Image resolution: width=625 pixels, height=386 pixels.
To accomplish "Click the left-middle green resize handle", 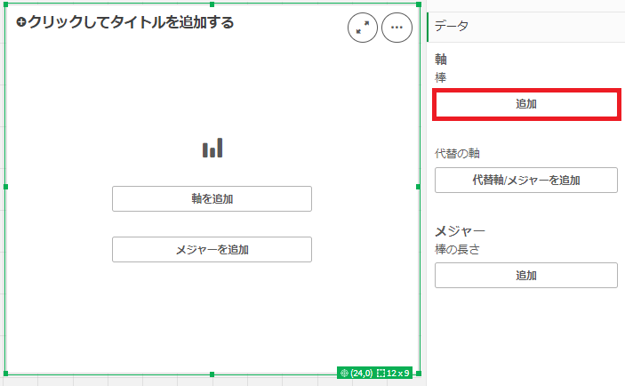I will point(6,187).
